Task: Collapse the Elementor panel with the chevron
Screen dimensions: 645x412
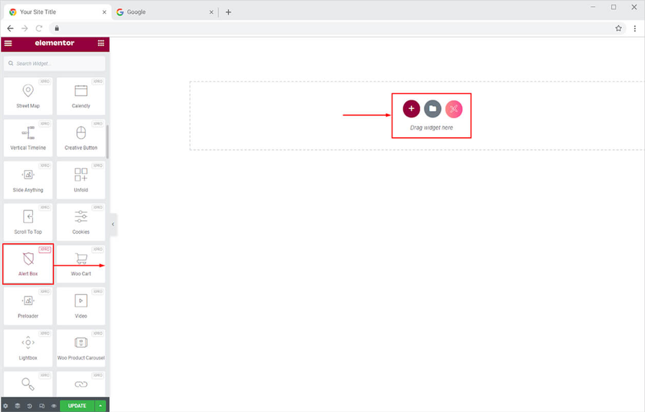Action: click(x=113, y=224)
